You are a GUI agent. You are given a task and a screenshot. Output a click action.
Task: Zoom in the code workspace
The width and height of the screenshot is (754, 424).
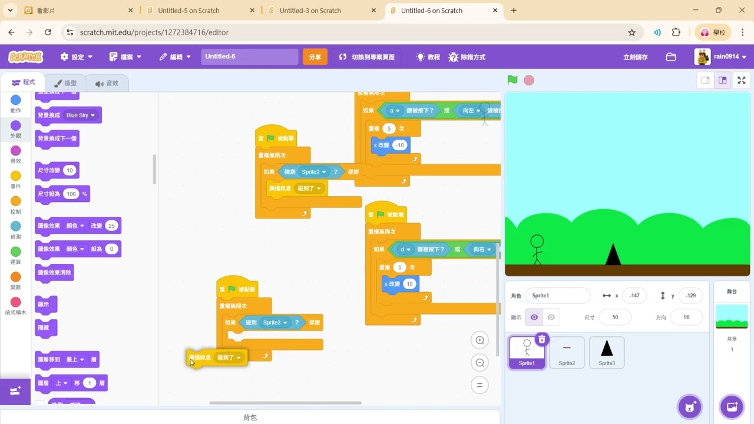tap(480, 340)
